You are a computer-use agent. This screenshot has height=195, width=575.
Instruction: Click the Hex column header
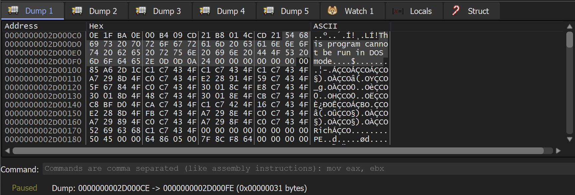(x=199, y=26)
